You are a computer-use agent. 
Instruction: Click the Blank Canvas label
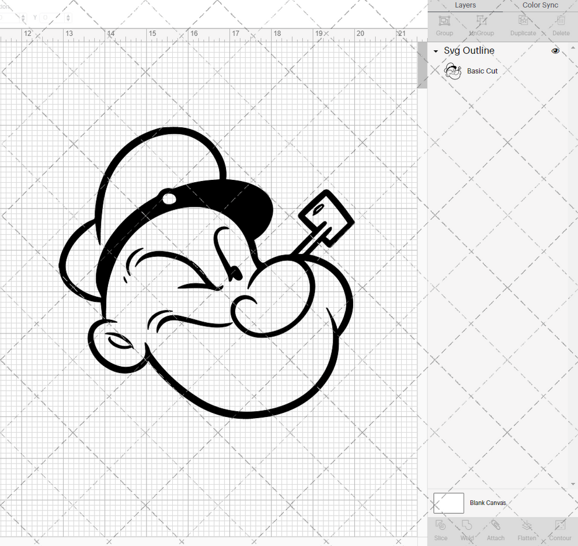click(x=488, y=503)
